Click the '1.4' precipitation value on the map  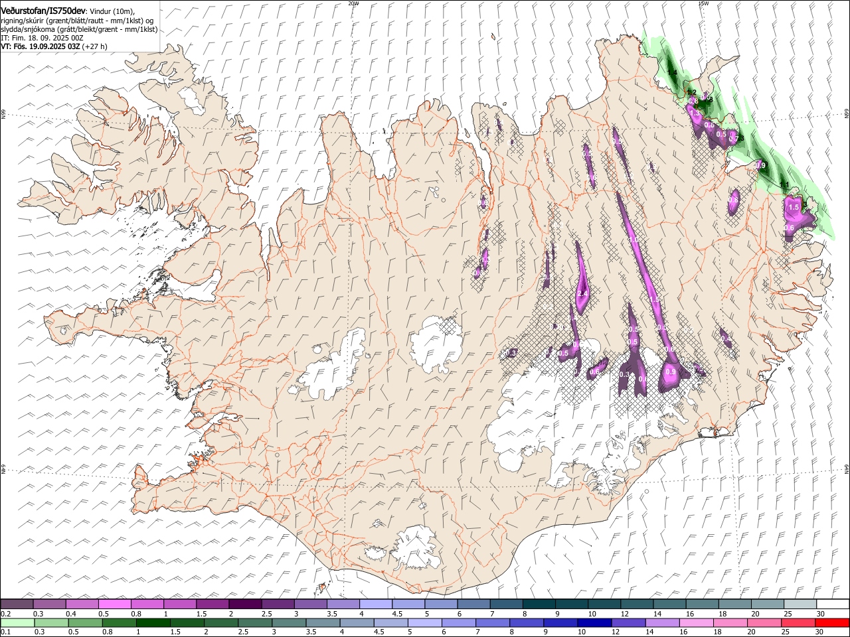(x=672, y=72)
